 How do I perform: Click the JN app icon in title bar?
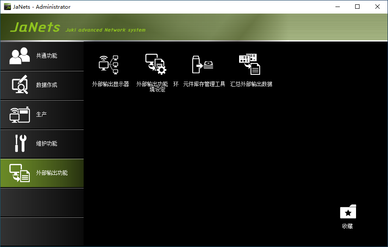[7, 7]
